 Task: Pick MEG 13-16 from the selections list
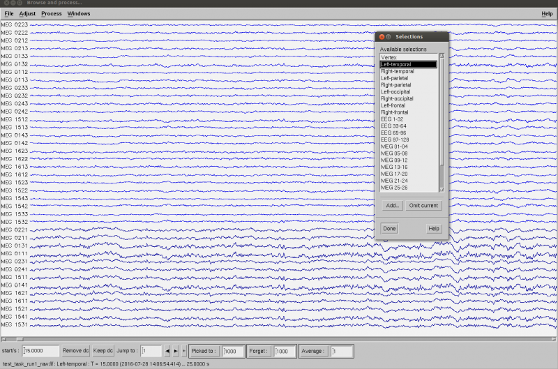point(395,167)
